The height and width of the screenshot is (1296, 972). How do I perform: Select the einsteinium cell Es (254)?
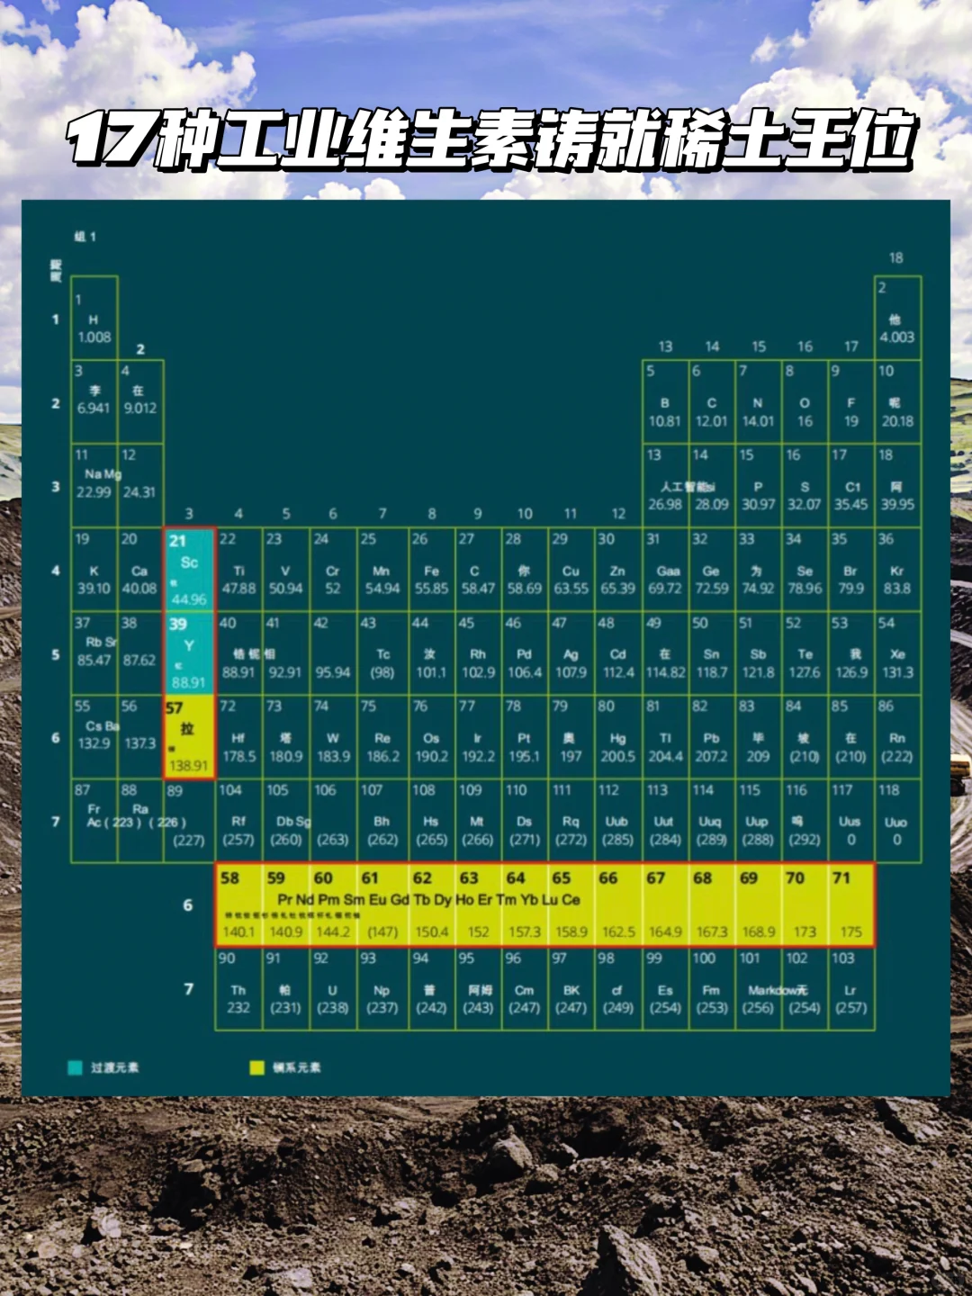click(x=665, y=988)
